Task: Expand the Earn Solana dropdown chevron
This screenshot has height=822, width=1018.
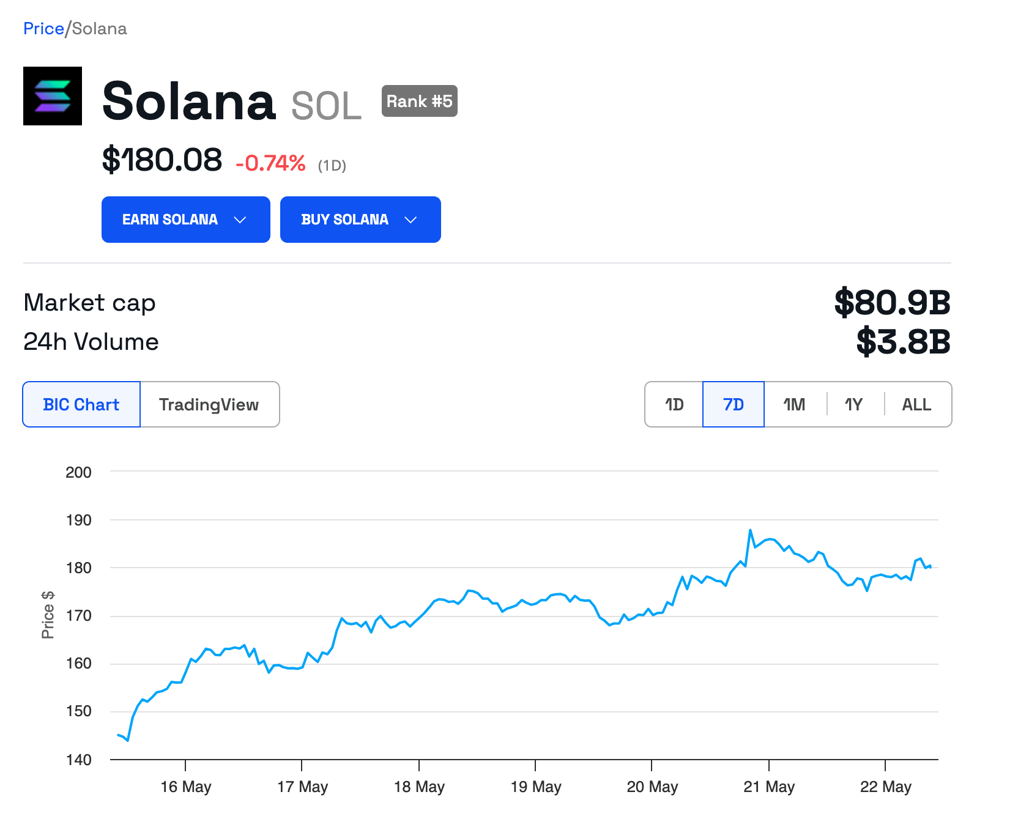Action: [x=240, y=220]
